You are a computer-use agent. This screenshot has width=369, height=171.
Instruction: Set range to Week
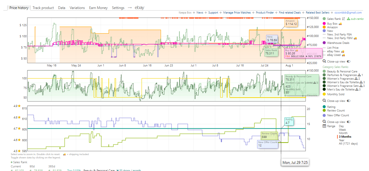pos(343,130)
